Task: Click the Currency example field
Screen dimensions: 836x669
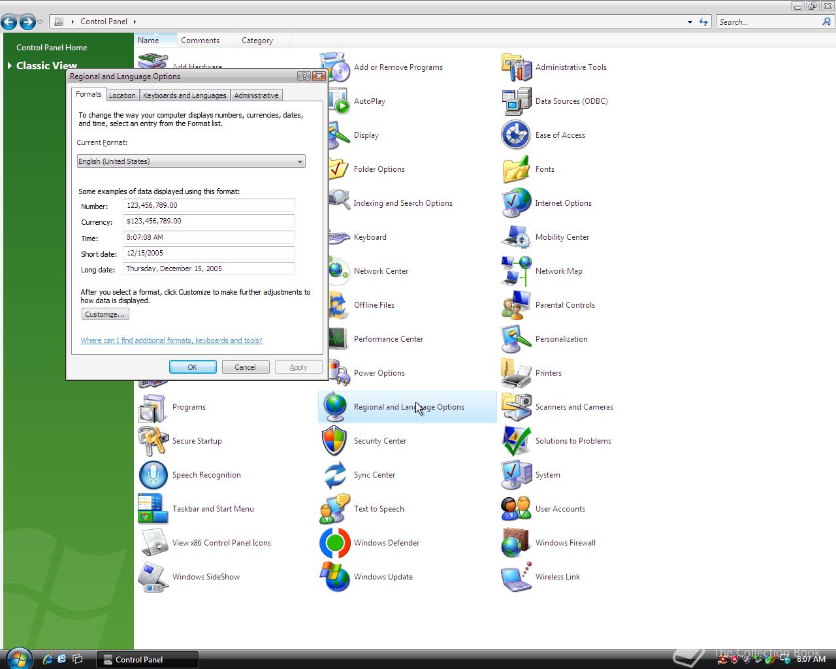Action: (x=208, y=221)
